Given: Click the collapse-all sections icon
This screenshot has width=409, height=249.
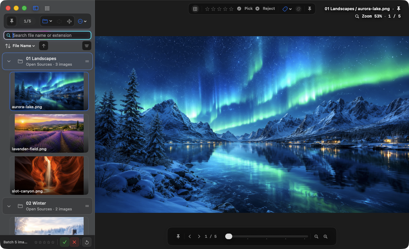Looking at the screenshot, I should pos(69,21).
